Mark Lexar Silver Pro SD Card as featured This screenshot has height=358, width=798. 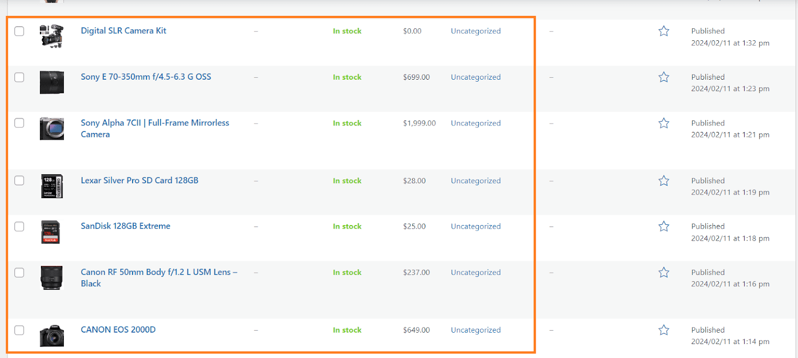coord(663,181)
